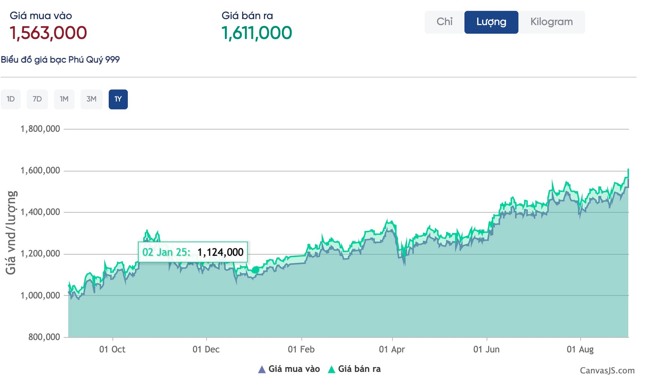Choose the 3M time range
The image size is (647, 385).
[x=91, y=99]
